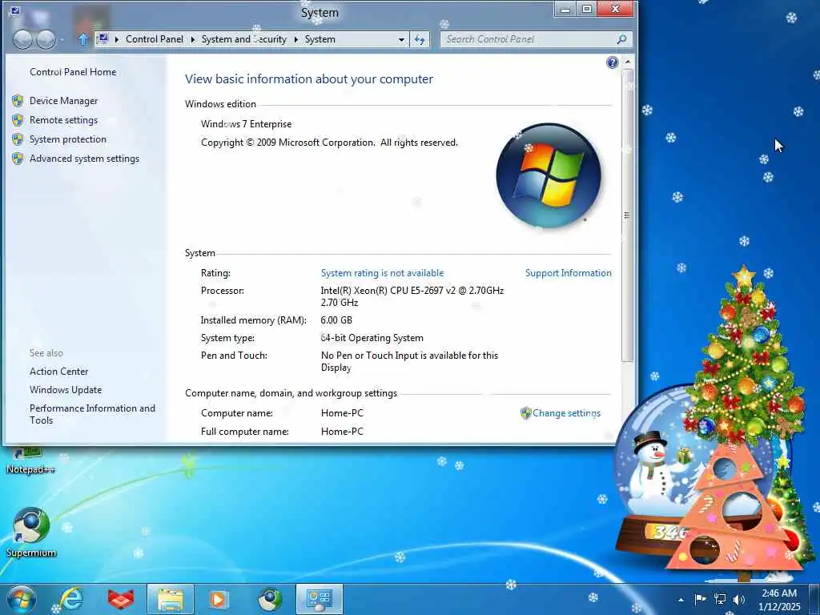Click the volume speaker tray icon

(739, 599)
